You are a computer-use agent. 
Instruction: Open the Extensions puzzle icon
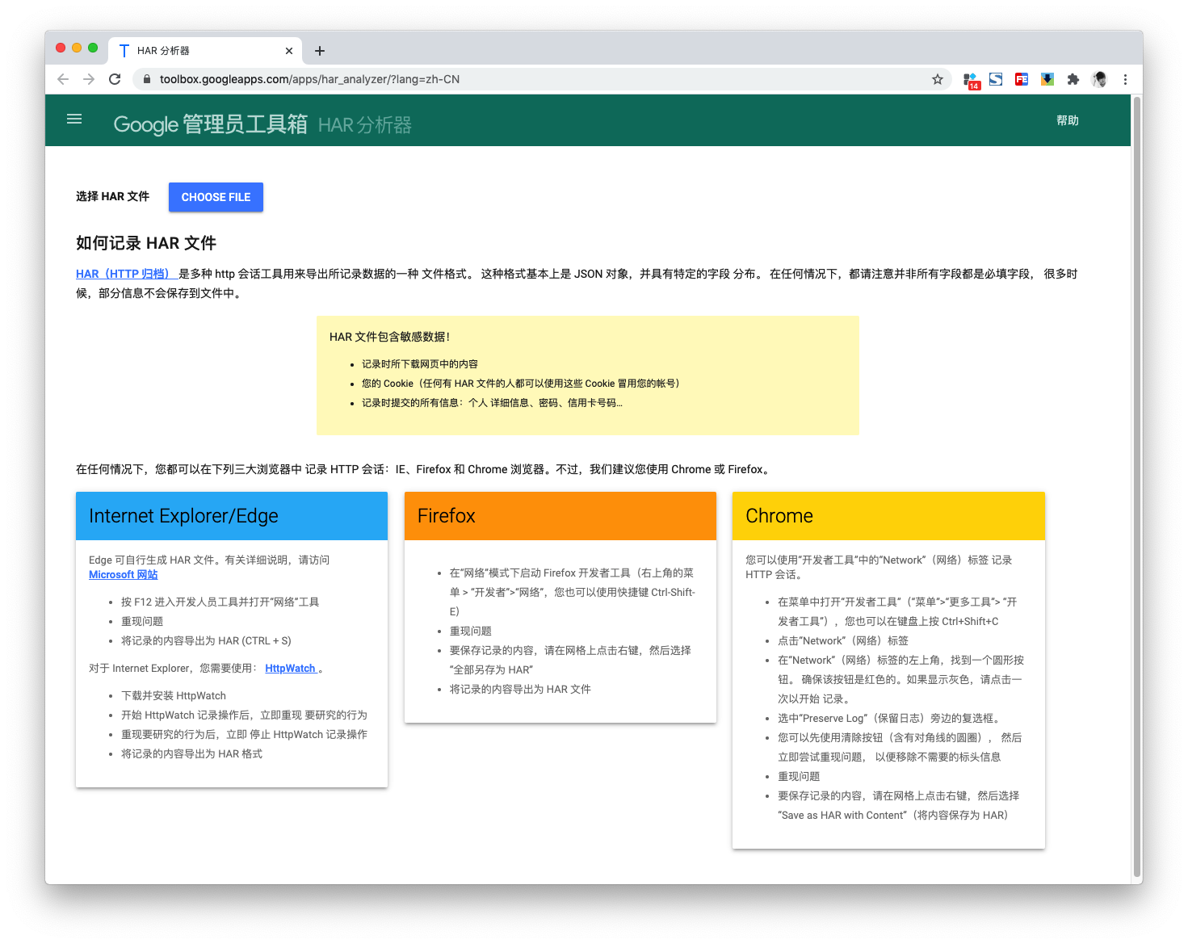(1073, 79)
